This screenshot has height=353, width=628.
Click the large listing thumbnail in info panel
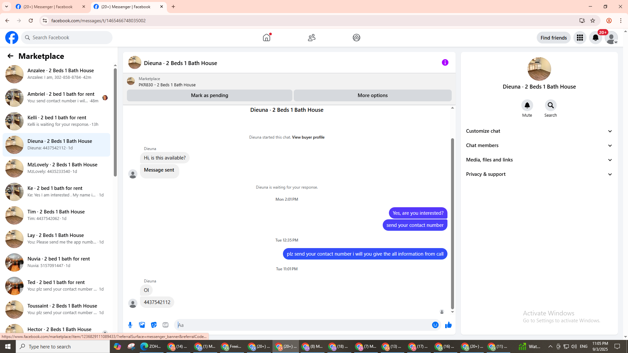[x=539, y=69]
